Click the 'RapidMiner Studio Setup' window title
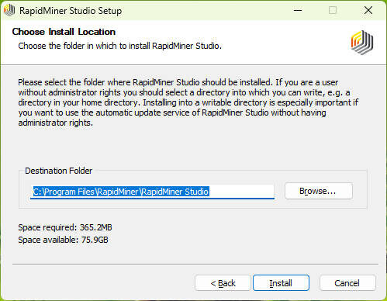Viewport: 387px width, 301px height. pos(71,11)
